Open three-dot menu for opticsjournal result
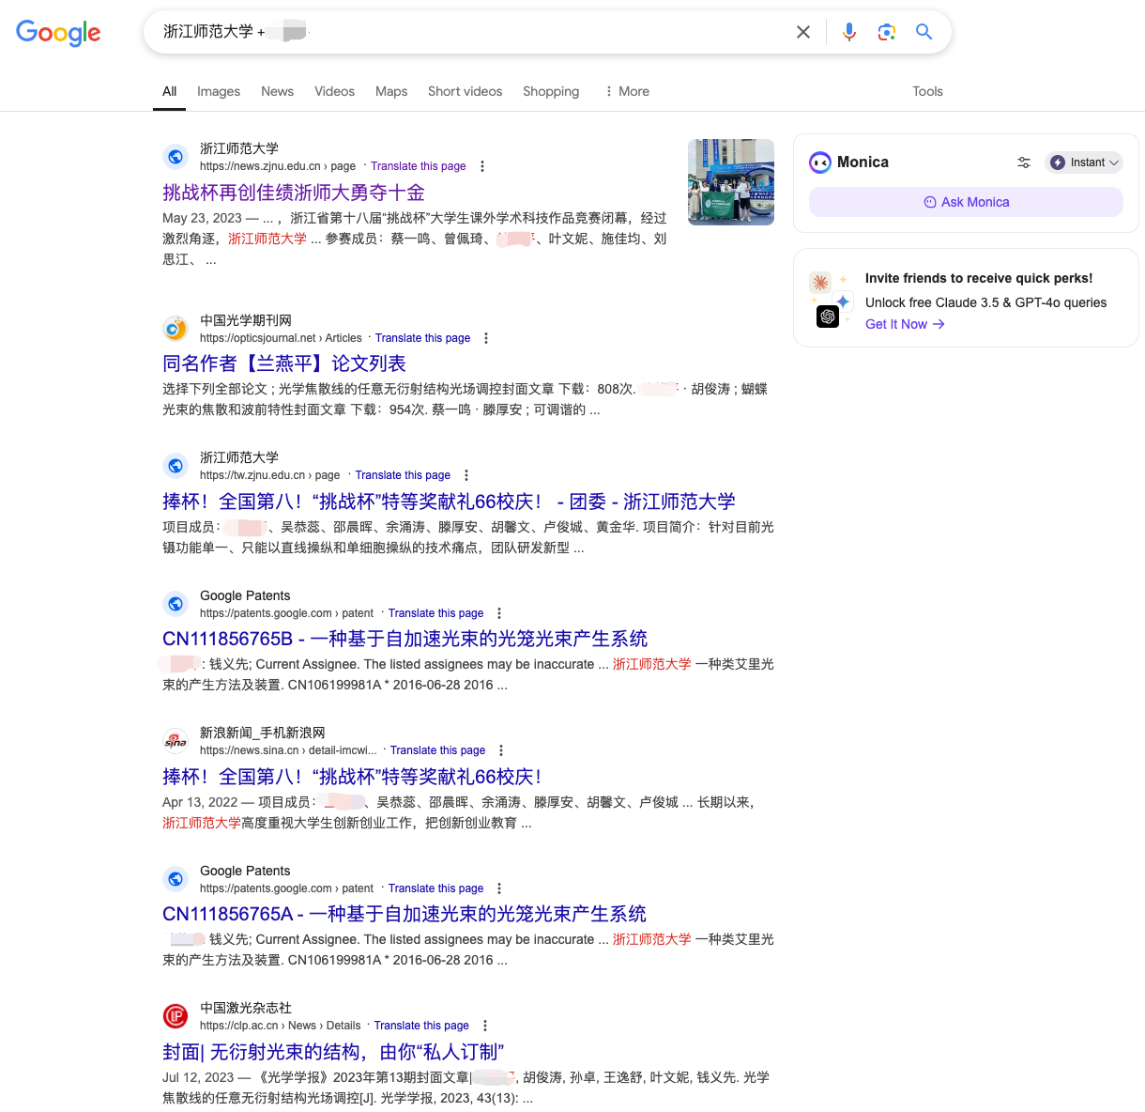This screenshot has height=1112, width=1145. (486, 338)
